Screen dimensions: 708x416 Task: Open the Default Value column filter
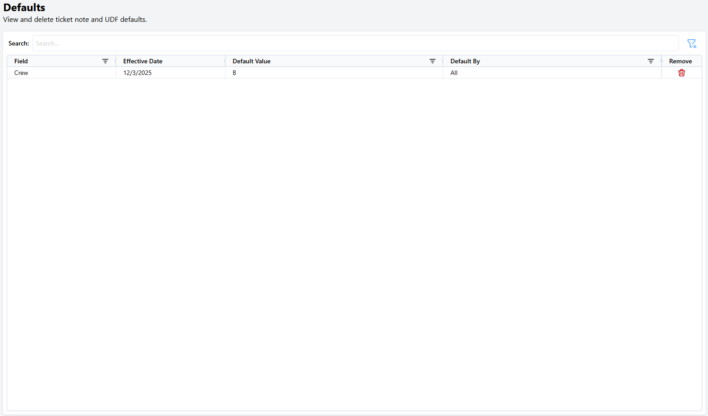click(x=432, y=61)
